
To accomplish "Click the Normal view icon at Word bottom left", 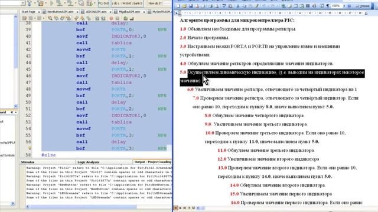I will 176,208.
